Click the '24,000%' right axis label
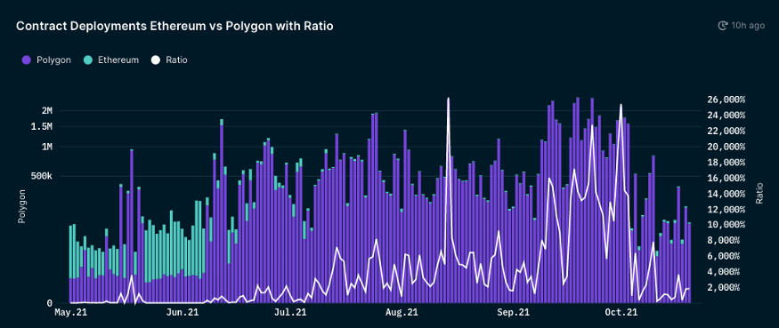The image size is (779, 328). [x=726, y=116]
